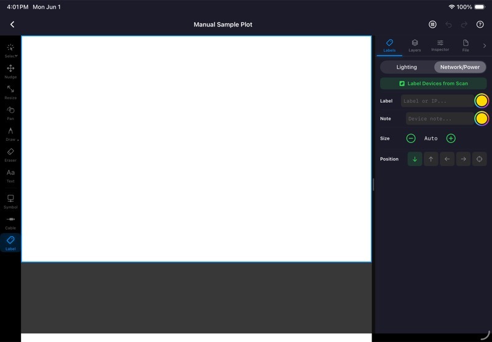Tap the battery indicator
The width and height of the screenshot is (492, 342).
(x=480, y=7)
